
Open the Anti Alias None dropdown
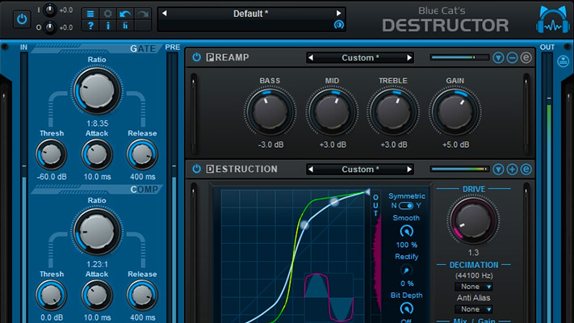[x=473, y=309]
